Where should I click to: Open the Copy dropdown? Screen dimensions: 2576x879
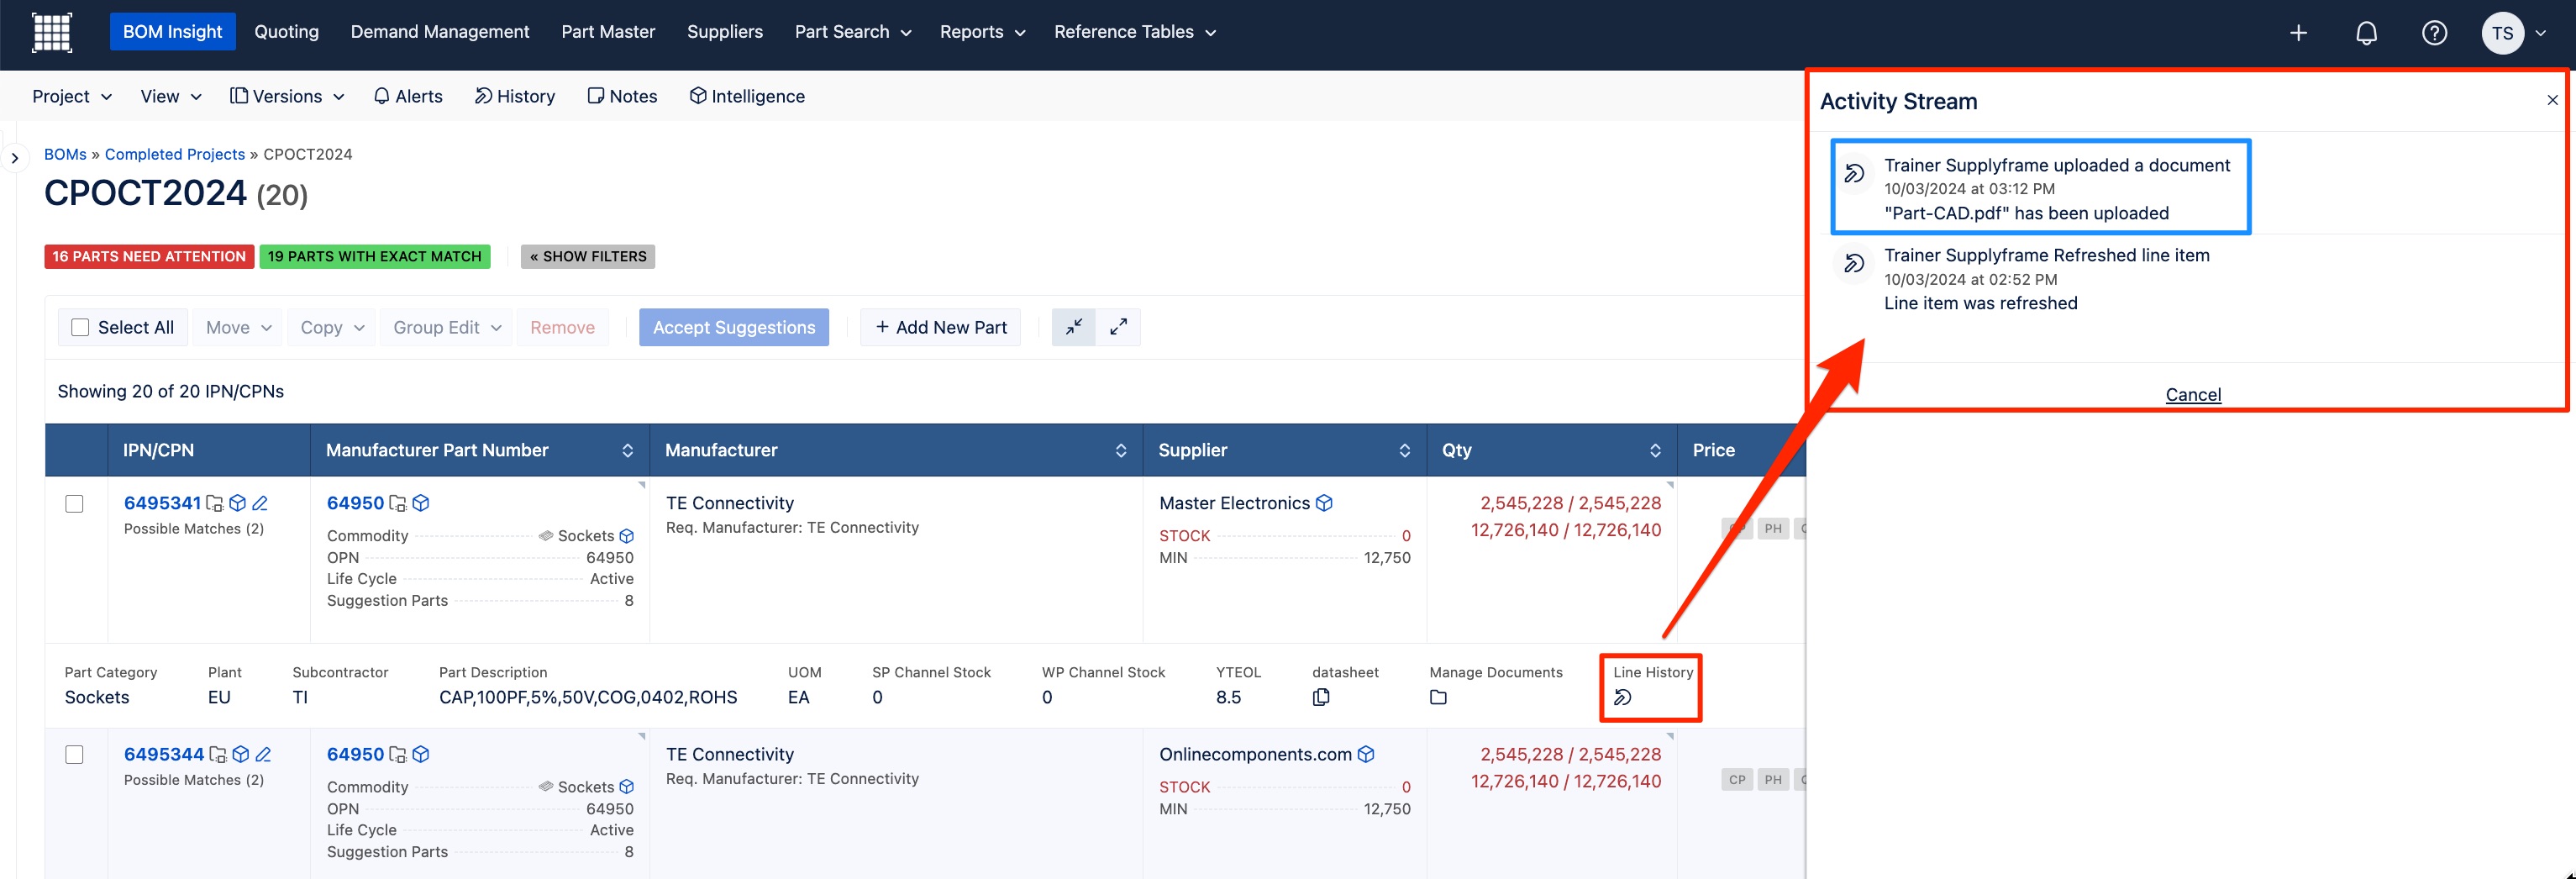(332, 327)
